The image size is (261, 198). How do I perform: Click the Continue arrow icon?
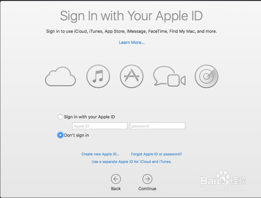(x=147, y=179)
